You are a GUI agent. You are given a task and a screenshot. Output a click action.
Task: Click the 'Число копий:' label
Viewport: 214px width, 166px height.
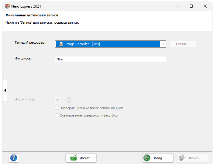(x=25, y=99)
